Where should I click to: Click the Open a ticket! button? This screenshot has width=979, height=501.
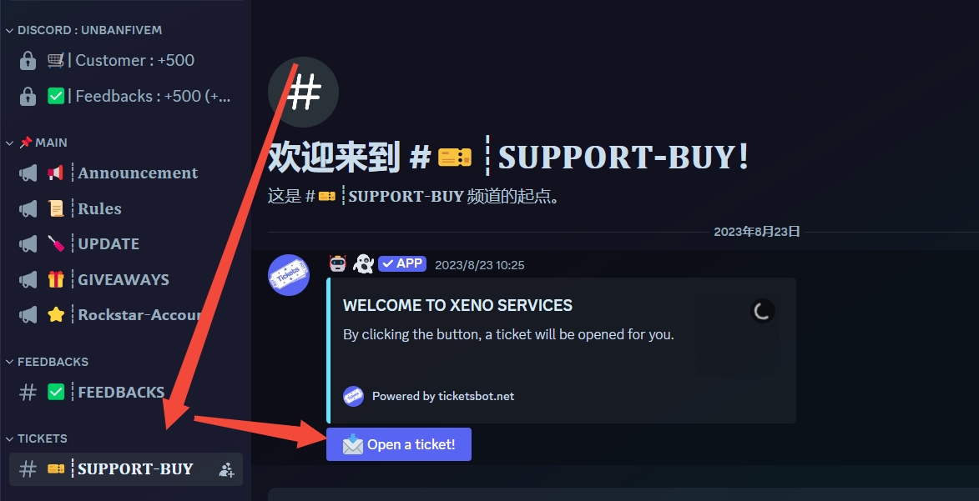[x=398, y=444]
